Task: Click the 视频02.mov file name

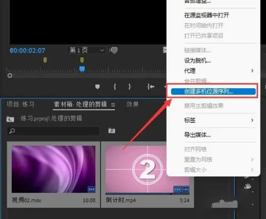Action: click(x=27, y=200)
